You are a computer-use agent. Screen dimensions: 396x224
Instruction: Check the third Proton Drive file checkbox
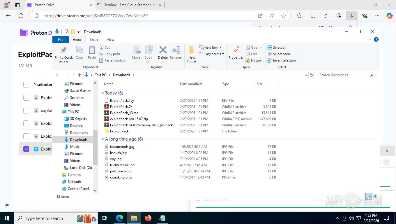point(26,123)
